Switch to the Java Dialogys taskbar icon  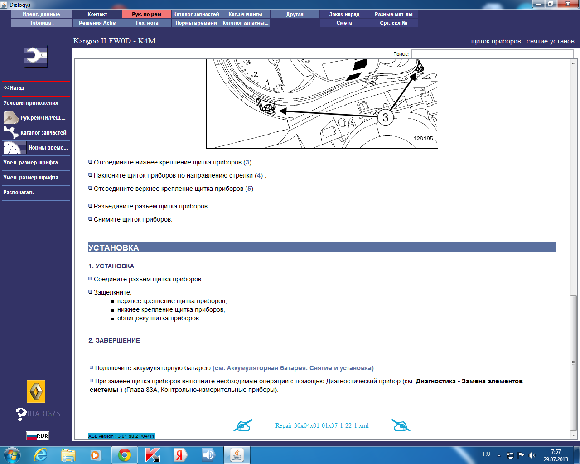(x=237, y=455)
